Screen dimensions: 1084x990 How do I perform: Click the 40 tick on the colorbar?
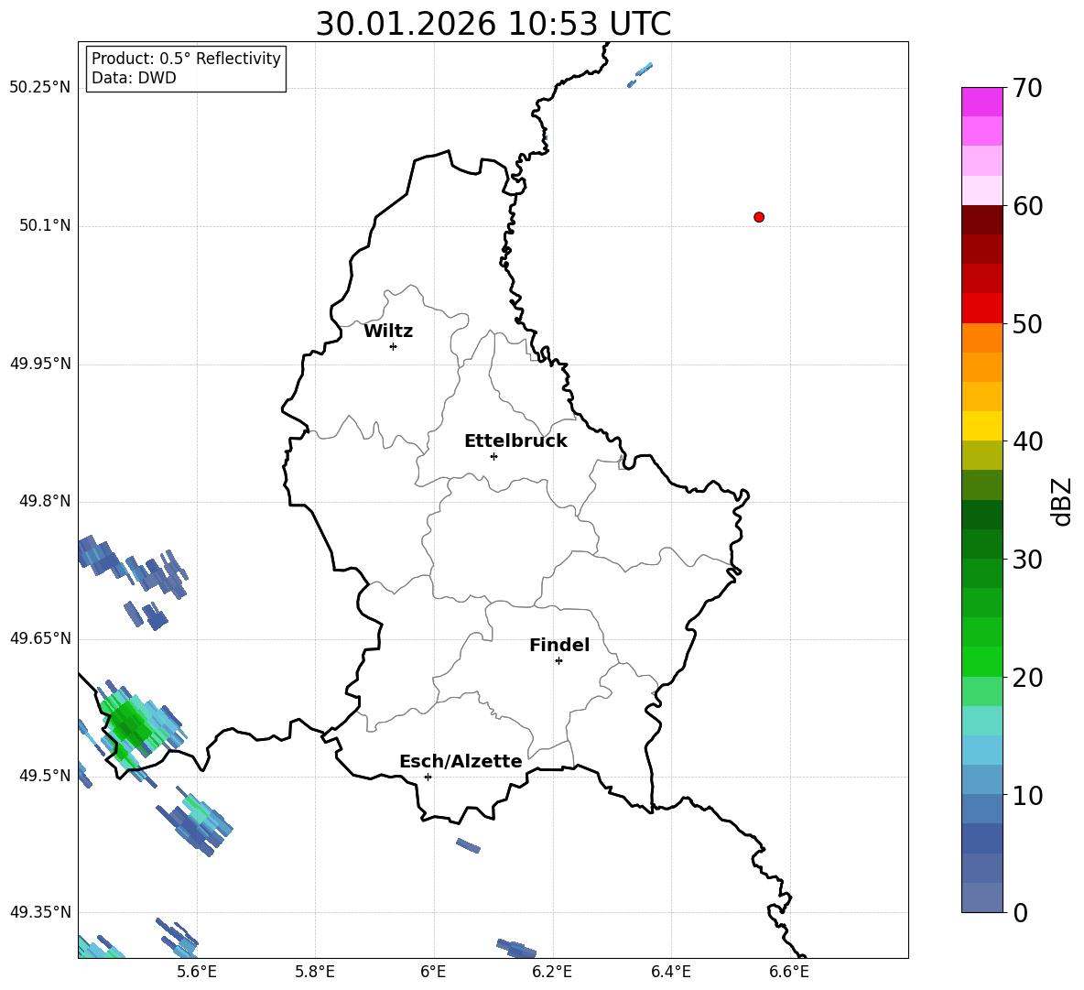point(1027,441)
